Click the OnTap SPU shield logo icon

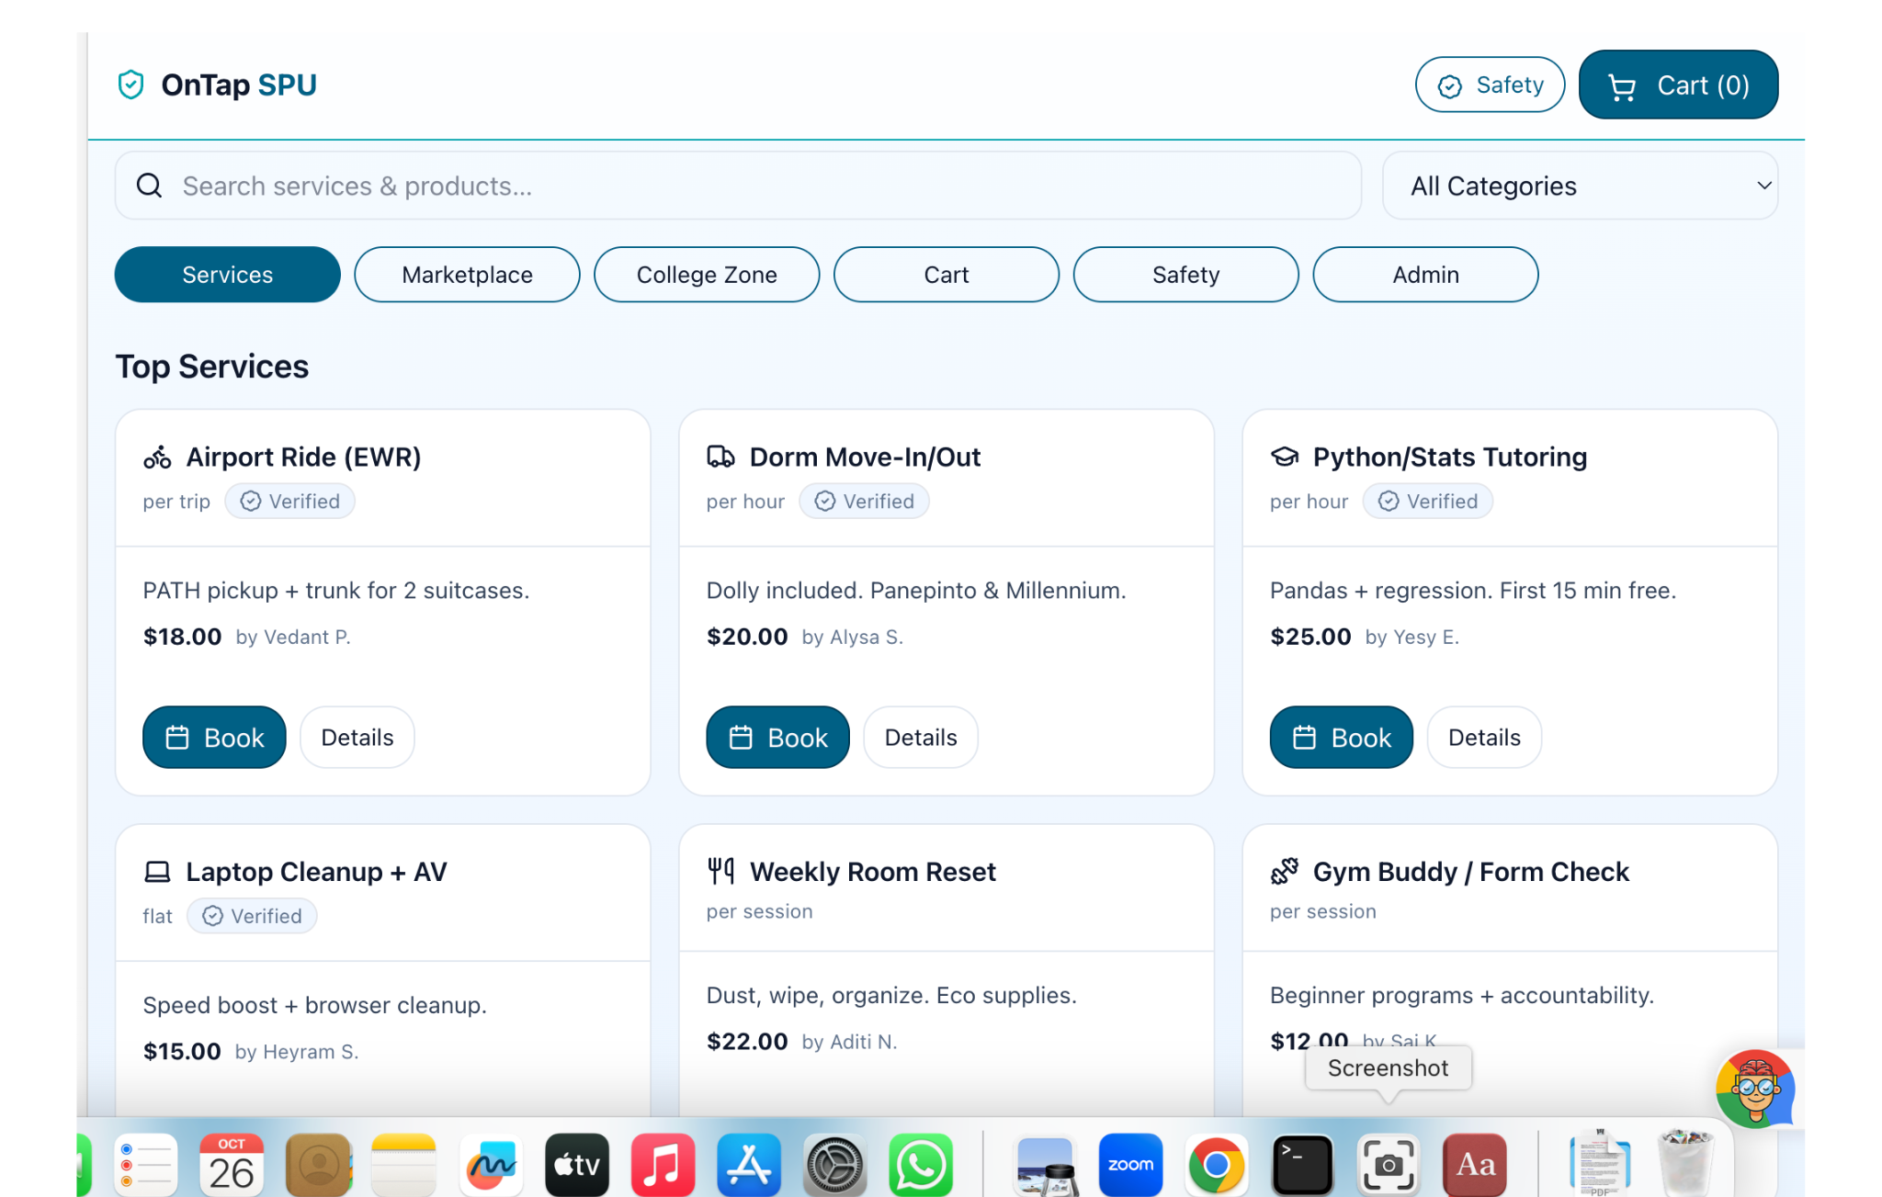click(131, 85)
